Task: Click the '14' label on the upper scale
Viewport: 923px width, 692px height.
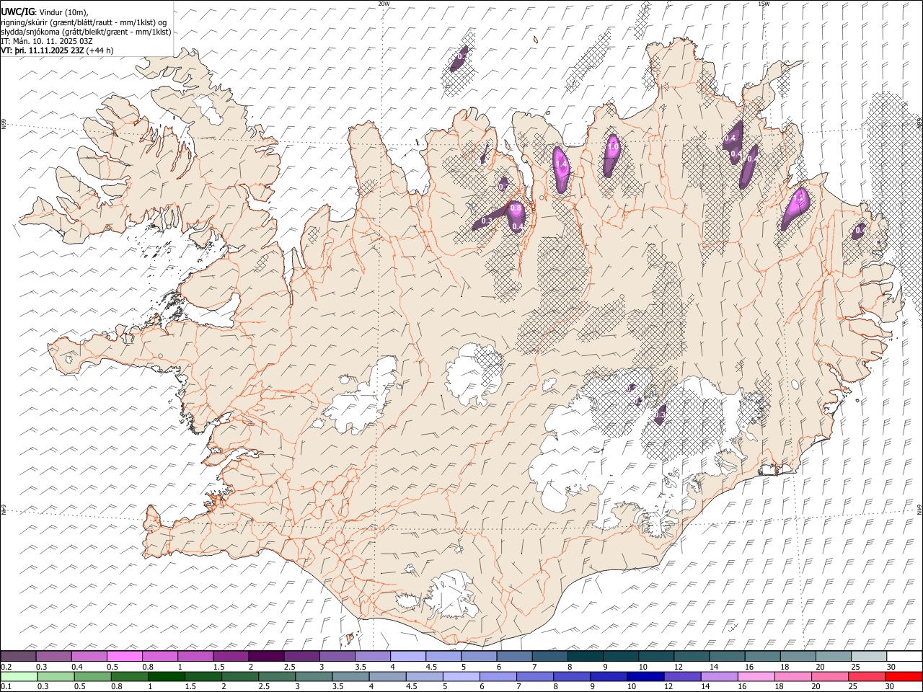Action: coord(714,667)
